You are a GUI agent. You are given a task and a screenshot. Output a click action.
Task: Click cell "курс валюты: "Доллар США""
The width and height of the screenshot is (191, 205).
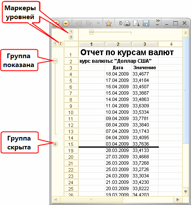coord(115,61)
